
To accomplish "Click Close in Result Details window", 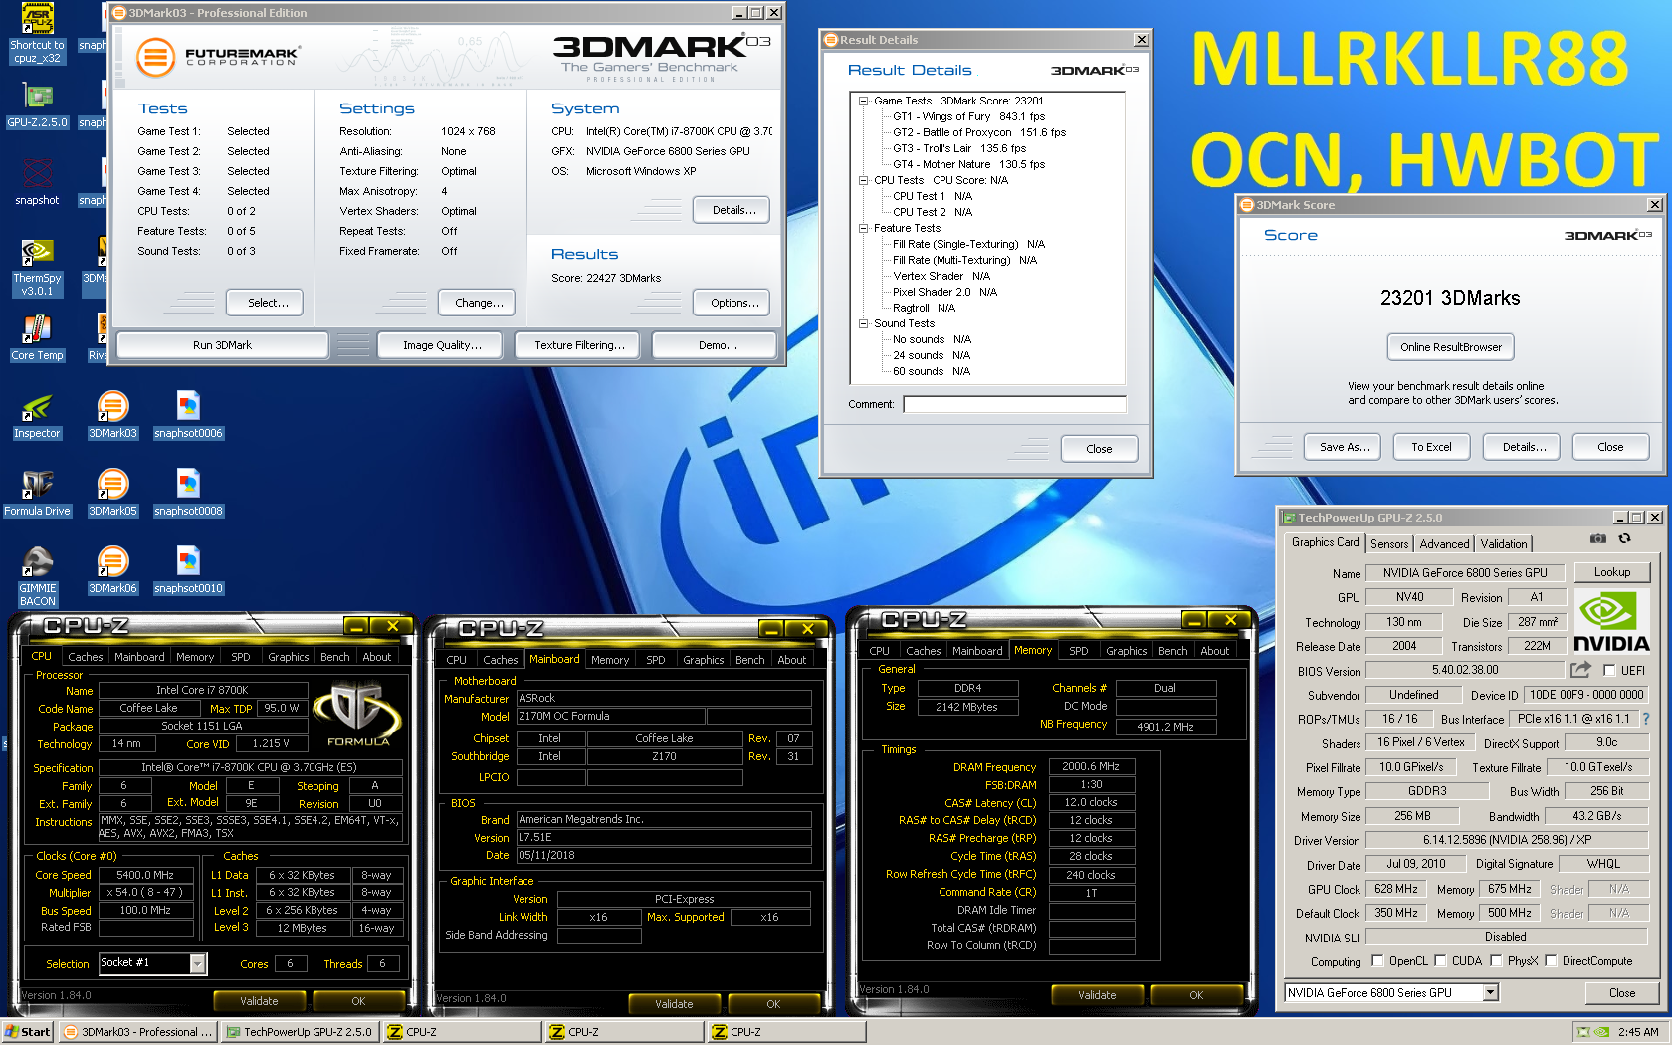I will click(x=1099, y=449).
